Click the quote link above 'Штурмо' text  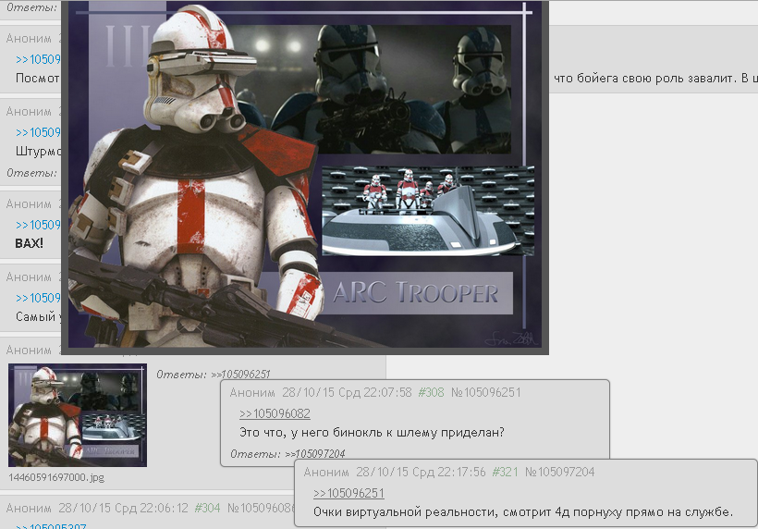coord(38,132)
